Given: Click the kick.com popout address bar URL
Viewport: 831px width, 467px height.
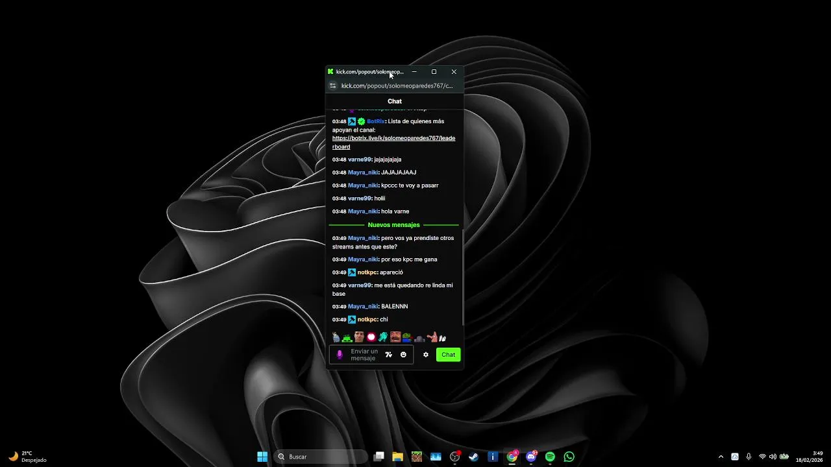Looking at the screenshot, I should 397,86.
